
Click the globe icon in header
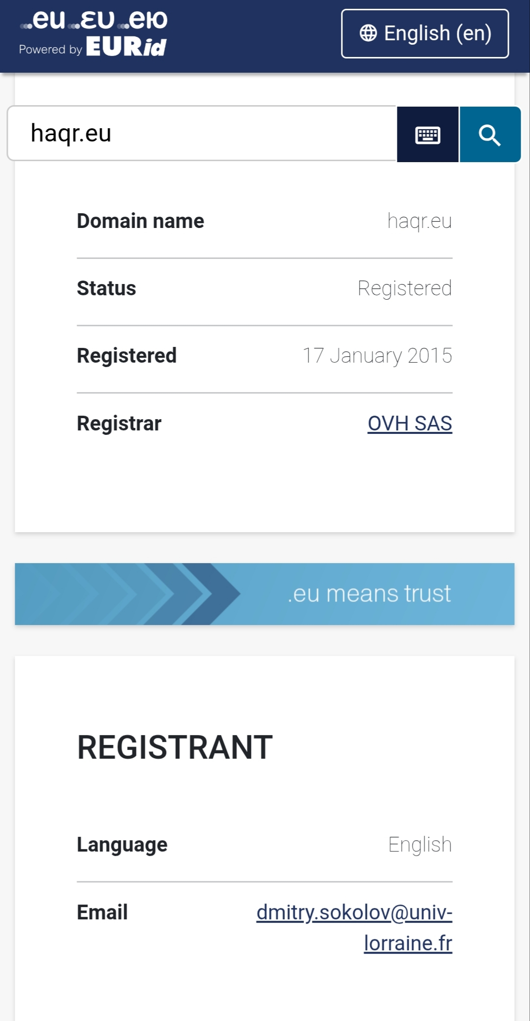(368, 33)
